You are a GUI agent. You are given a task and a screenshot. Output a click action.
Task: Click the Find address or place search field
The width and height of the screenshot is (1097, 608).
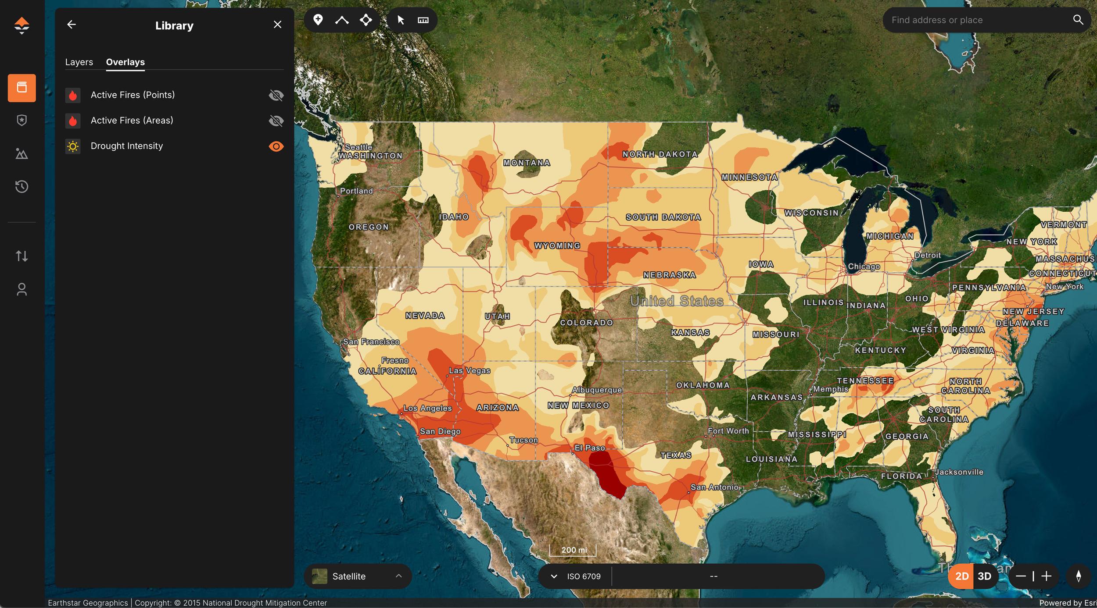point(965,20)
